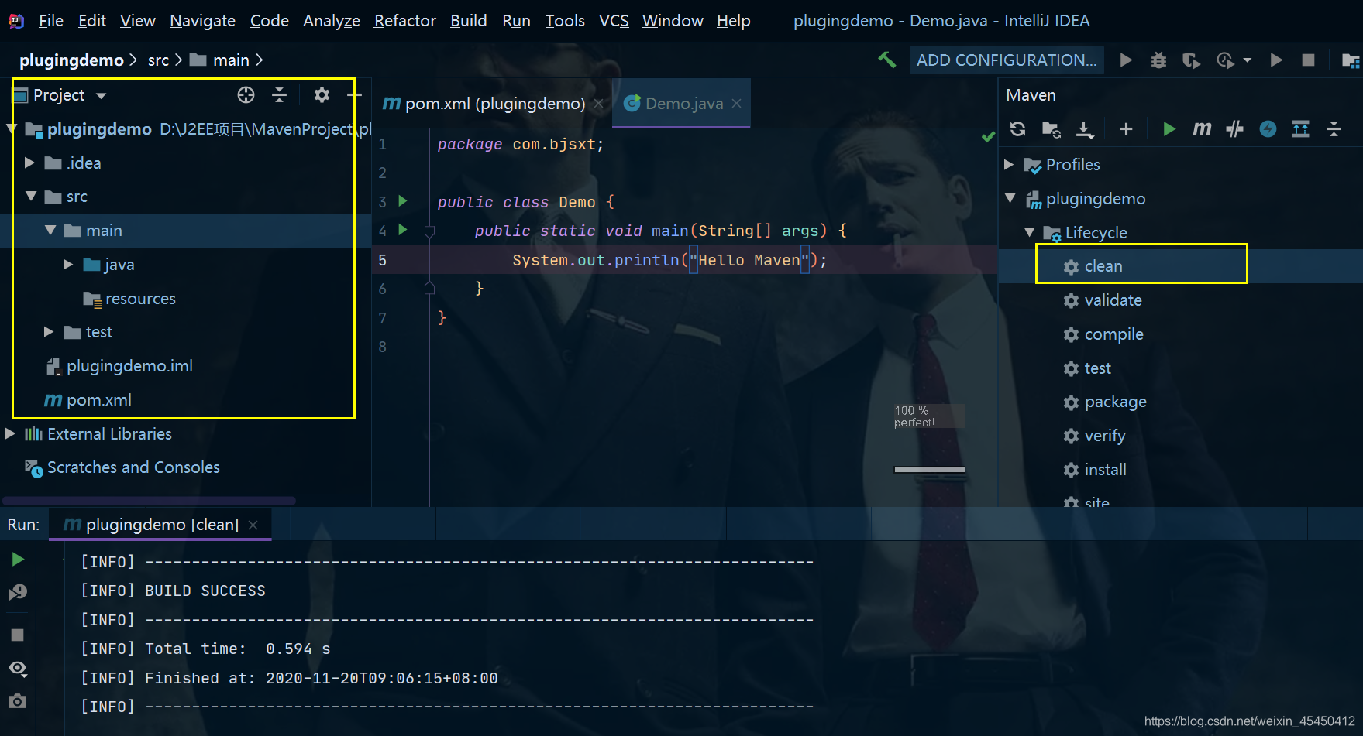Image resolution: width=1363 pixels, height=736 pixels.
Task: Select the compile lifecycle goal
Action: 1113,334
